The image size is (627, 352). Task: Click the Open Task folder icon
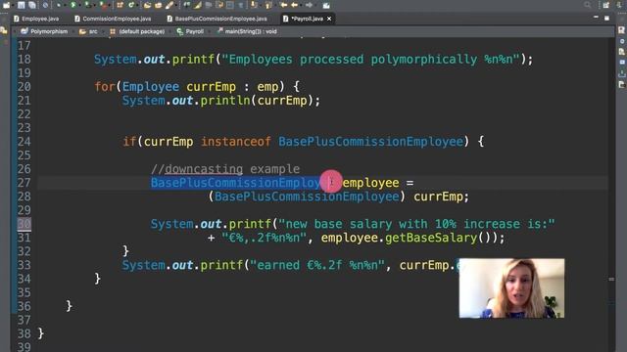tap(159, 5)
